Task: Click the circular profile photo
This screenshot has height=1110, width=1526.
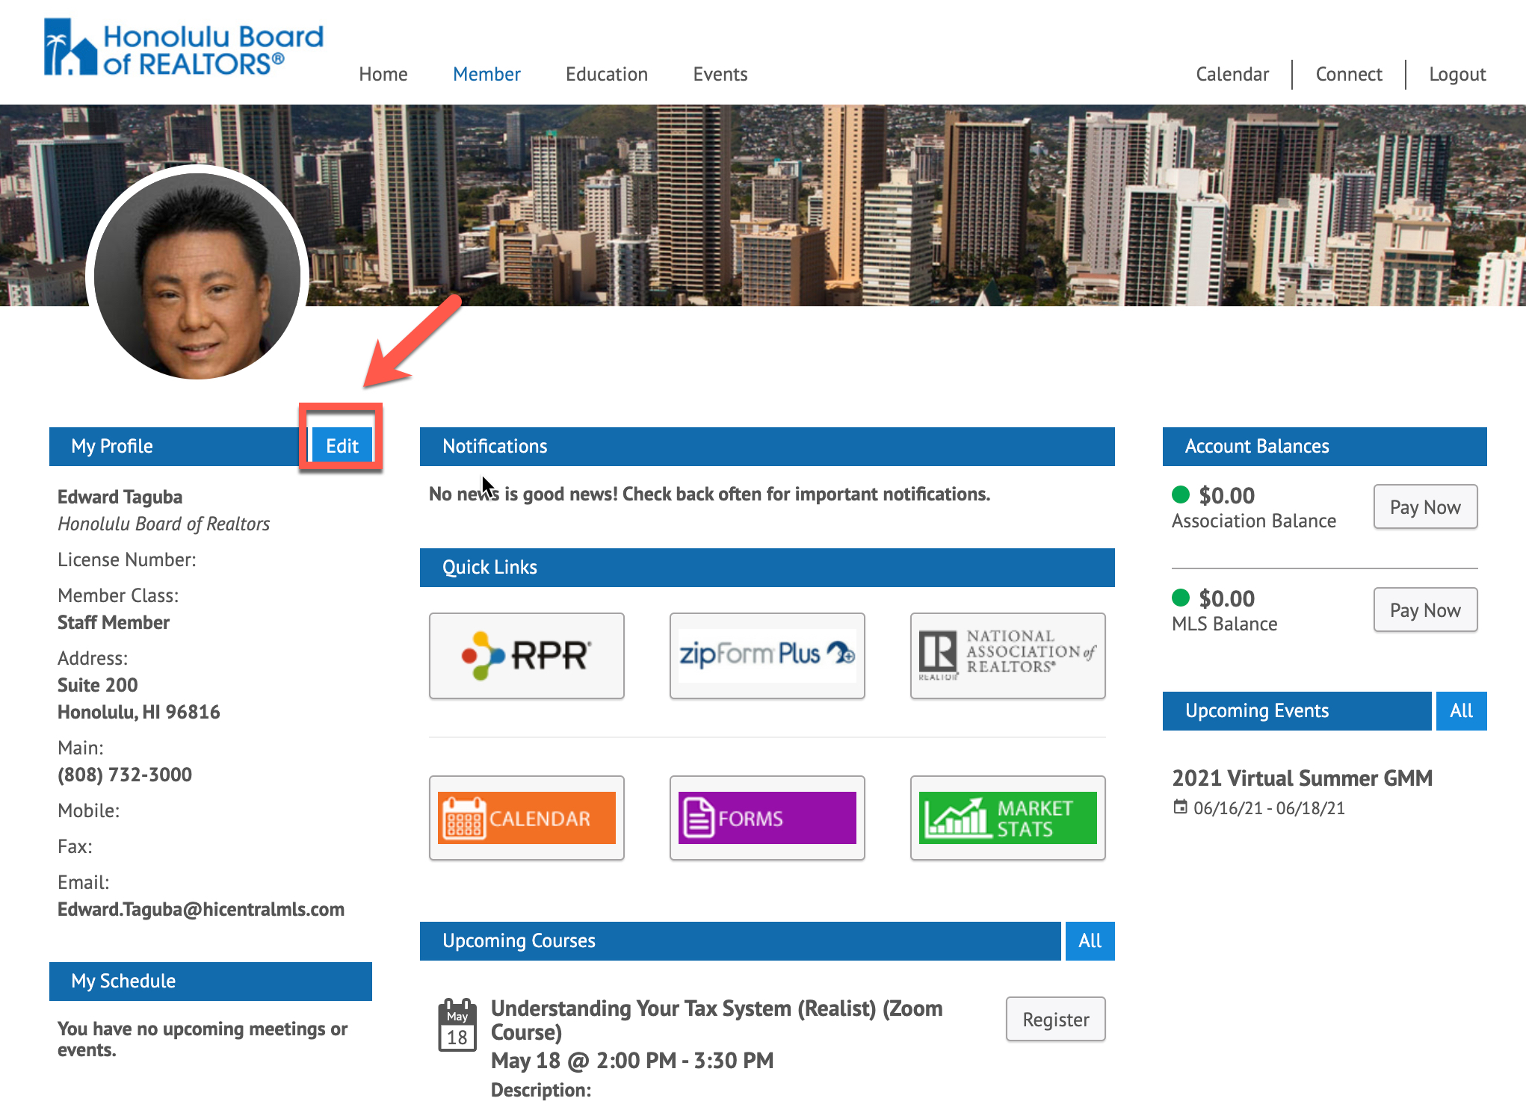Action: click(197, 275)
